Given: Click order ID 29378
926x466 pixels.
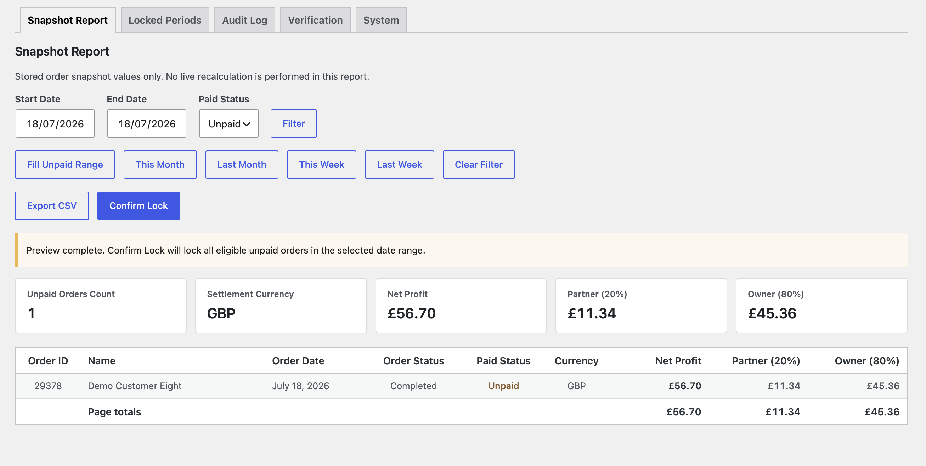Looking at the screenshot, I should pos(48,386).
